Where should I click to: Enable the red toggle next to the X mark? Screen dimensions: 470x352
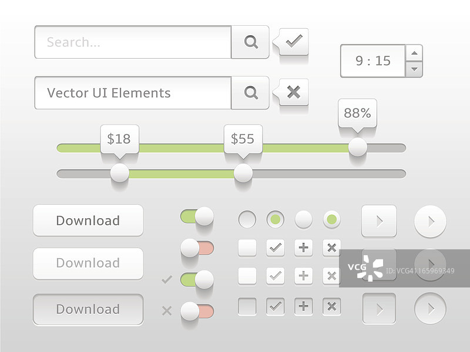[x=197, y=310]
